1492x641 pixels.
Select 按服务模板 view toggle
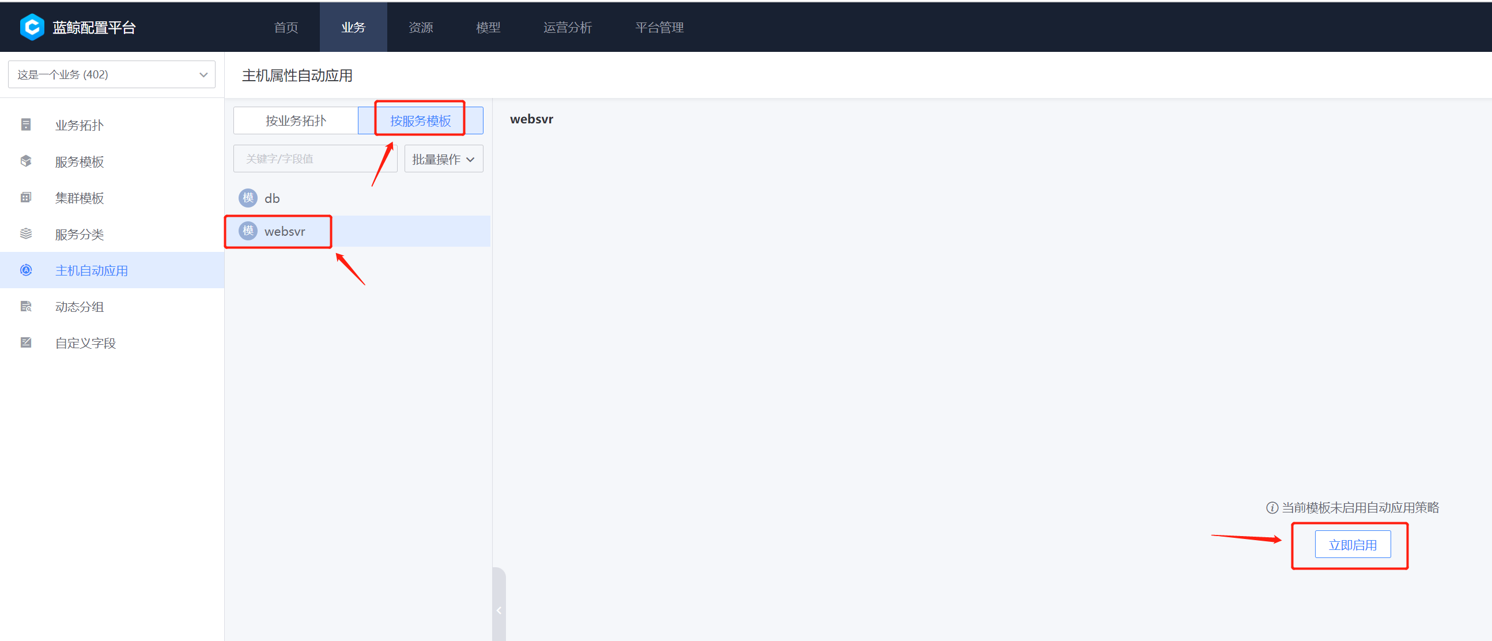coord(421,120)
